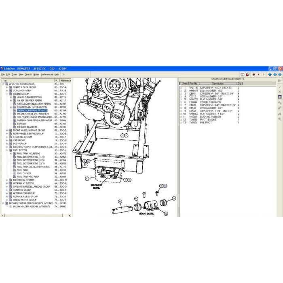Expand the HYDRAULIC SYSTEM node
Image resolution: width=283 pixels, height=283 pixels.
point(7,184)
